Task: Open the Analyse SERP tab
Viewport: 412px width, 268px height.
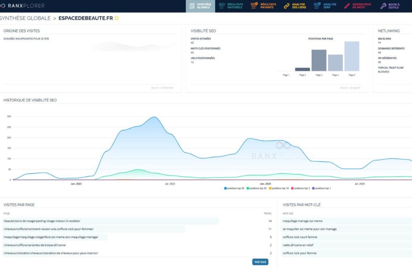Action: 325,6
